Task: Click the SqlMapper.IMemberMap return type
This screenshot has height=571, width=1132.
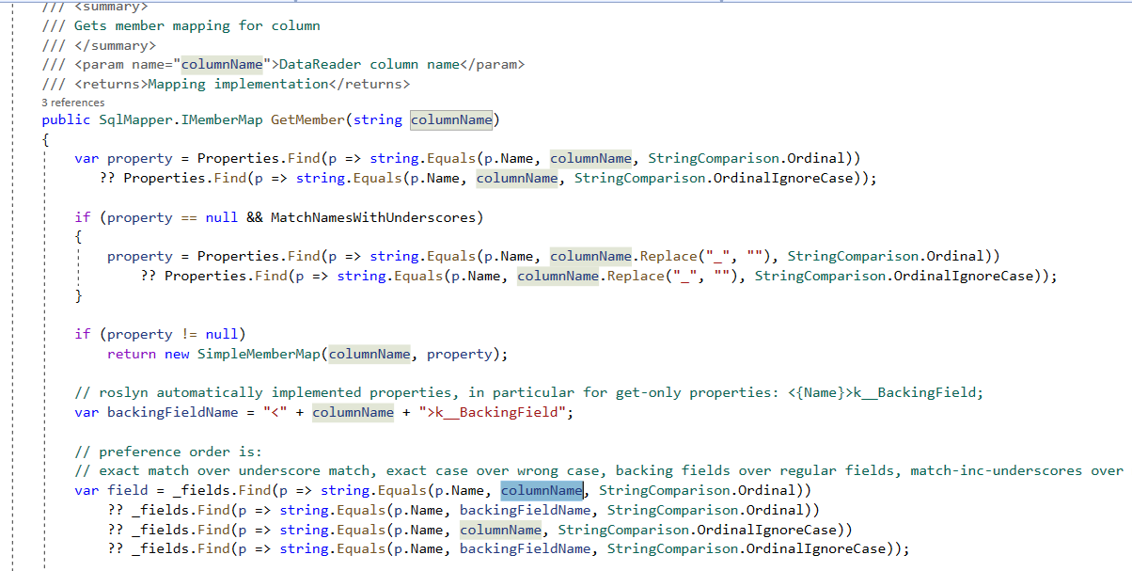Action: [181, 119]
